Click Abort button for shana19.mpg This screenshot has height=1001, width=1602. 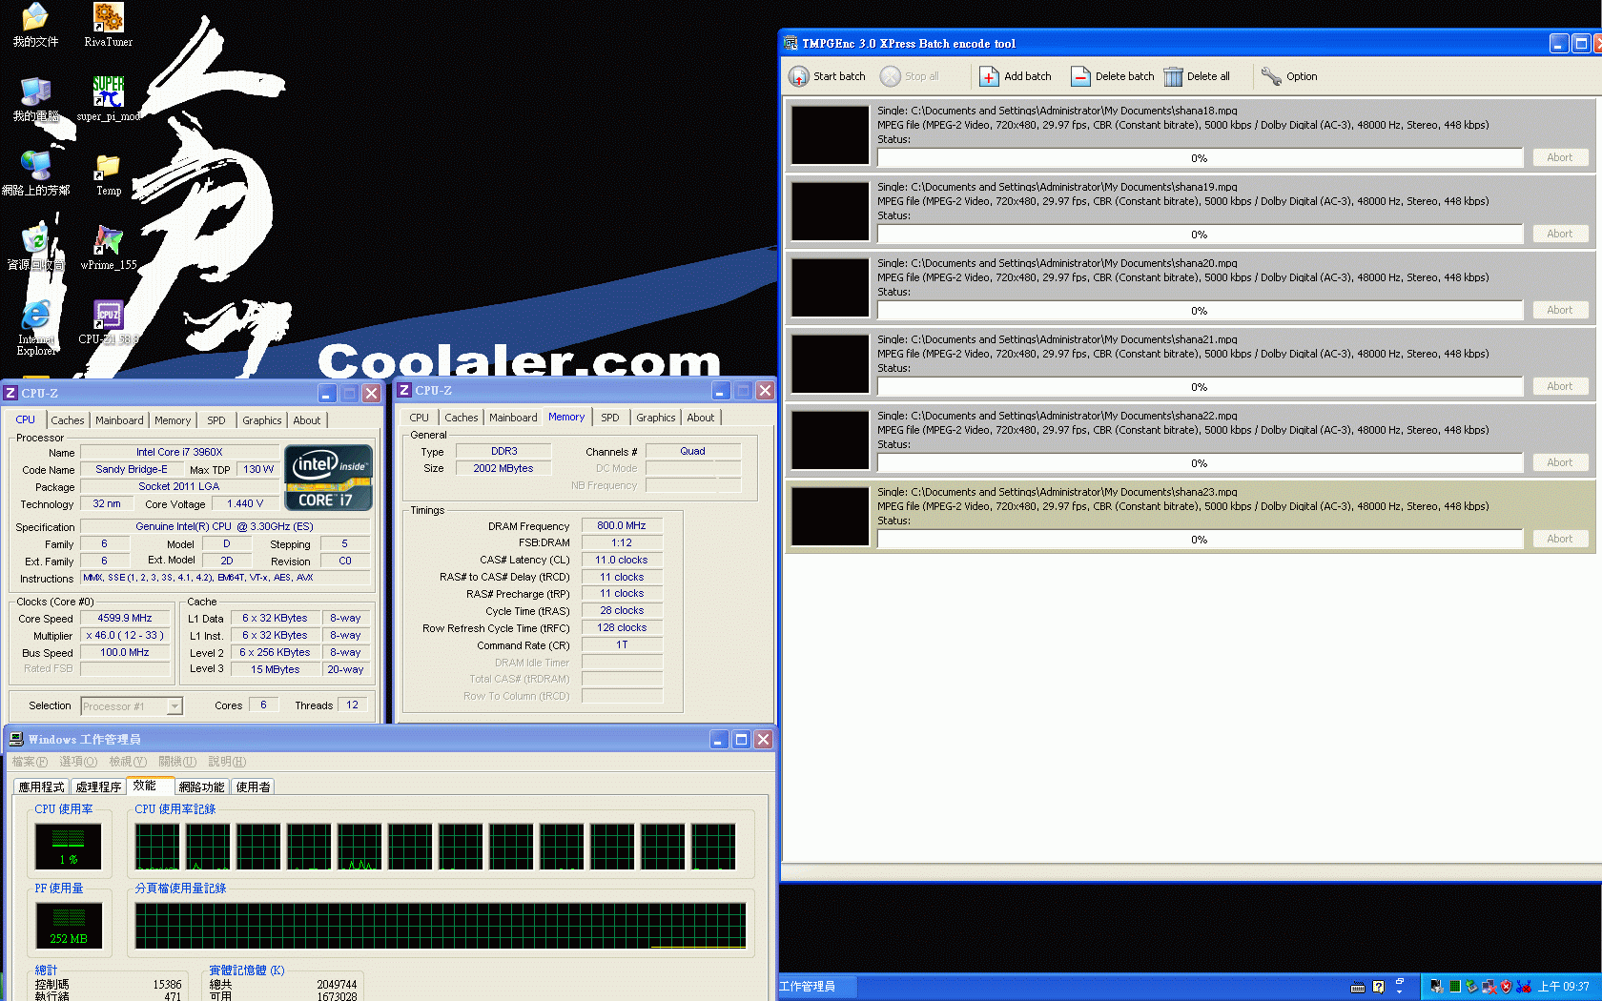tap(1560, 234)
